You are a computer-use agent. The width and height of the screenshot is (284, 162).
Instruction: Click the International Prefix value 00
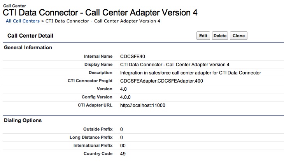(123, 145)
